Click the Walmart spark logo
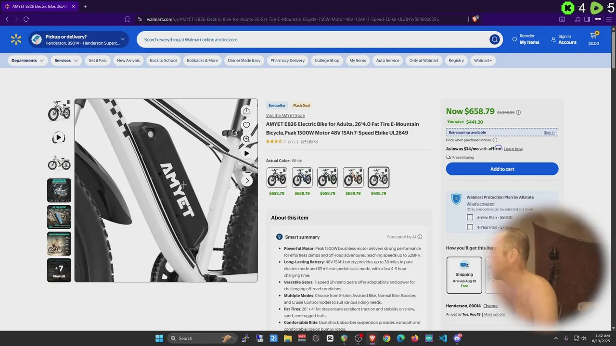 [16, 39]
